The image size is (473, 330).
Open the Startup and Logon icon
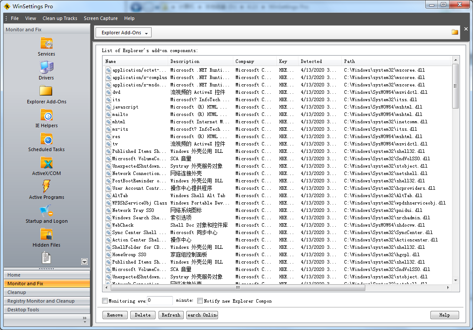coord(46,211)
